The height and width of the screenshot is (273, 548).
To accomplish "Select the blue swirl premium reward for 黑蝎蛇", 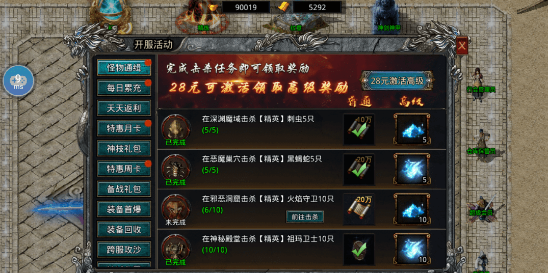I will click(412, 169).
